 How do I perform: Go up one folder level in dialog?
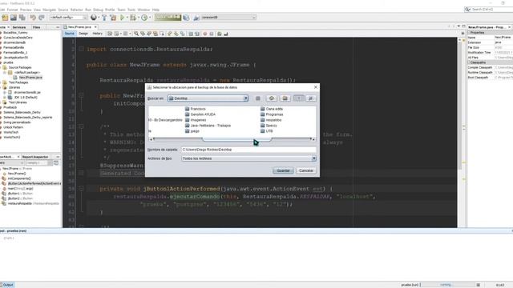coord(258,98)
